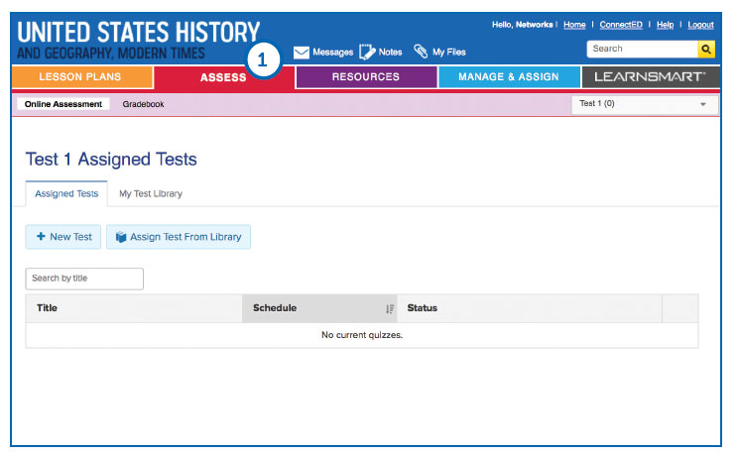Click the Notes label
The width and height of the screenshot is (740, 455).
[390, 53]
